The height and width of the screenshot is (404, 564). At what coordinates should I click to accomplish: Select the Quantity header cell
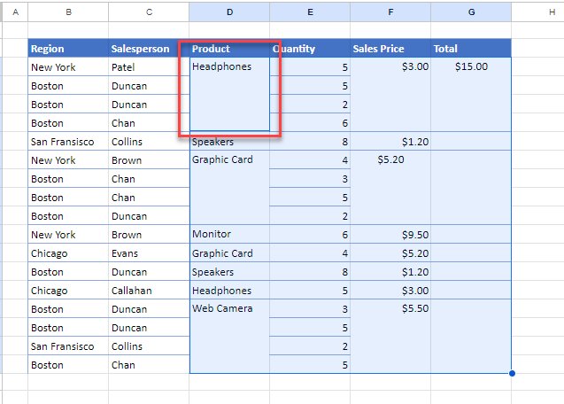coord(310,49)
